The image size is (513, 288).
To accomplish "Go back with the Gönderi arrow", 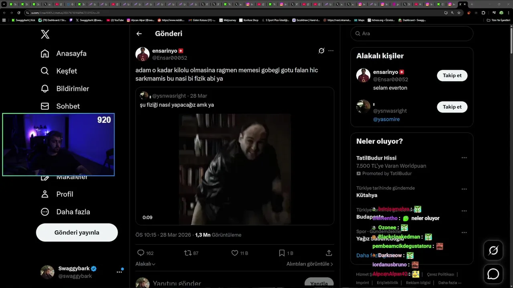I will pyautogui.click(x=139, y=34).
